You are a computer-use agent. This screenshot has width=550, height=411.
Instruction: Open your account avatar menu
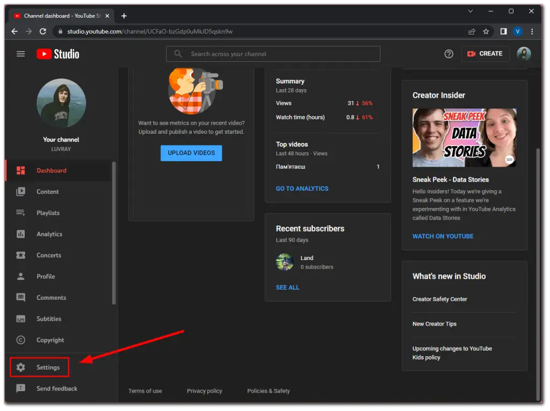click(524, 54)
